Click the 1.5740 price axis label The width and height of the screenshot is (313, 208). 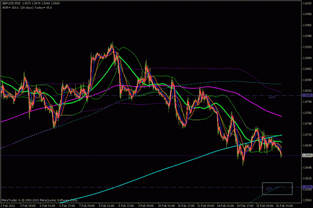(307, 124)
